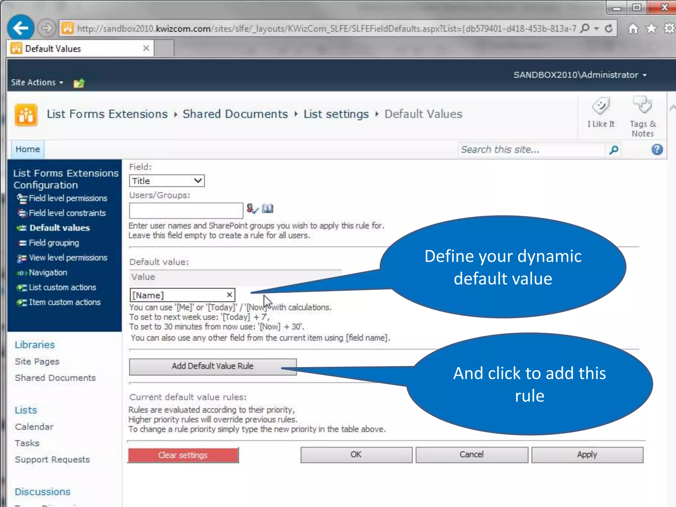Focus the Search this site box
The width and height of the screenshot is (676, 507).
click(x=531, y=150)
